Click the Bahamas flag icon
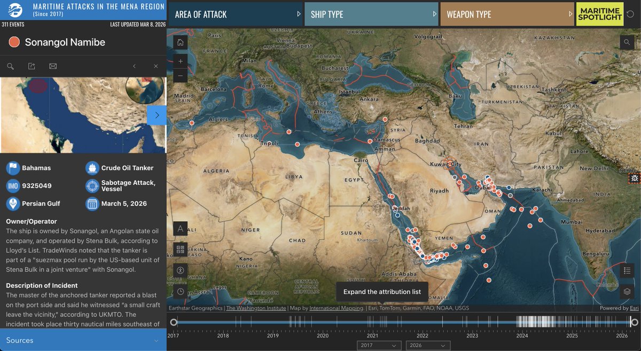Image resolution: width=641 pixels, height=351 pixels. (13, 168)
